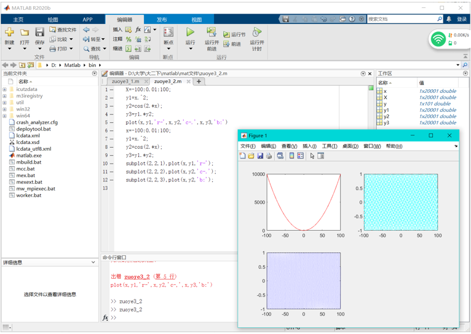Screen dimensions: 471x334
Task: Click the Insert Legend icon in Figure 1
Action: 301,156
